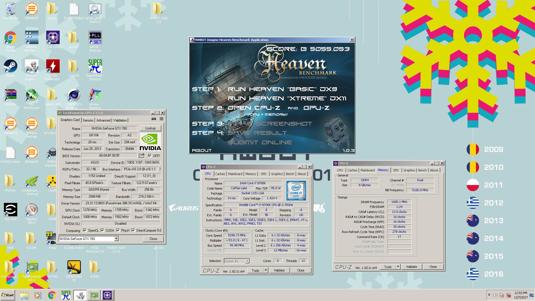
Task: Click the BIOS version share/export icon
Action: (142, 156)
